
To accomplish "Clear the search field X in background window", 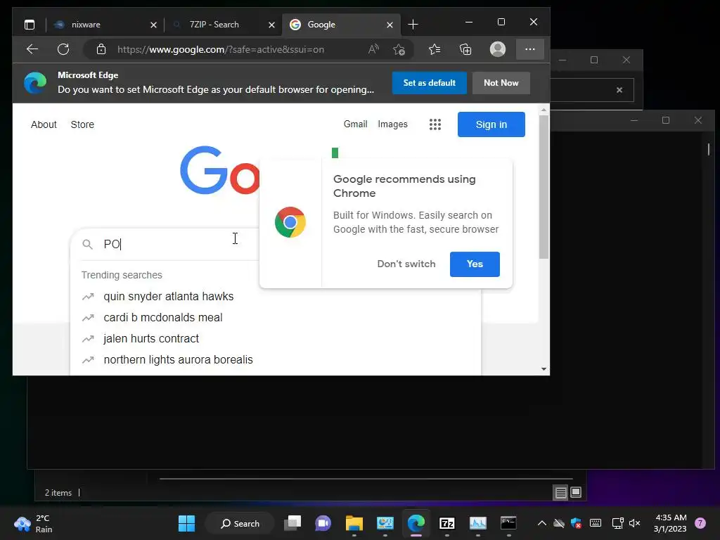I will pyautogui.click(x=619, y=90).
